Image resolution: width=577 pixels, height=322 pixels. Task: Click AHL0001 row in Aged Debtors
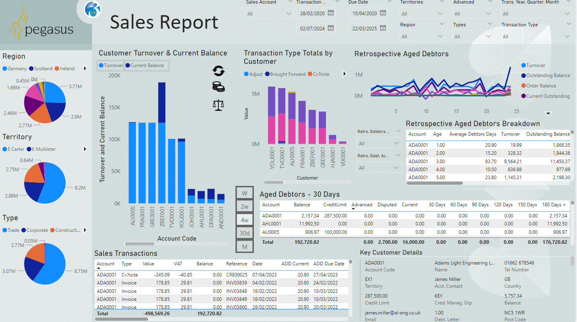tap(414, 224)
